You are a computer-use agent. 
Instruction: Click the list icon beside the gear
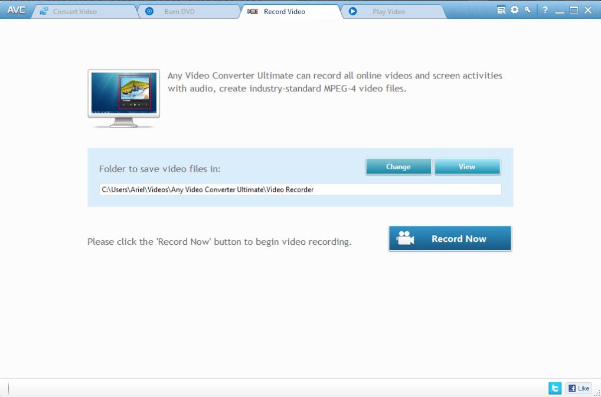pos(501,10)
